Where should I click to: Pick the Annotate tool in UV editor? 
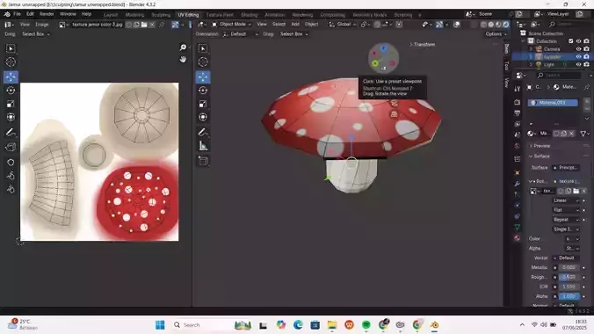(11, 133)
